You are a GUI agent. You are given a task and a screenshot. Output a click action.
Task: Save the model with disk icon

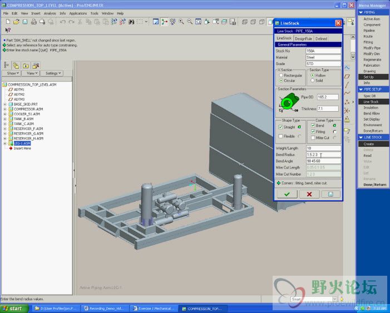25,22
